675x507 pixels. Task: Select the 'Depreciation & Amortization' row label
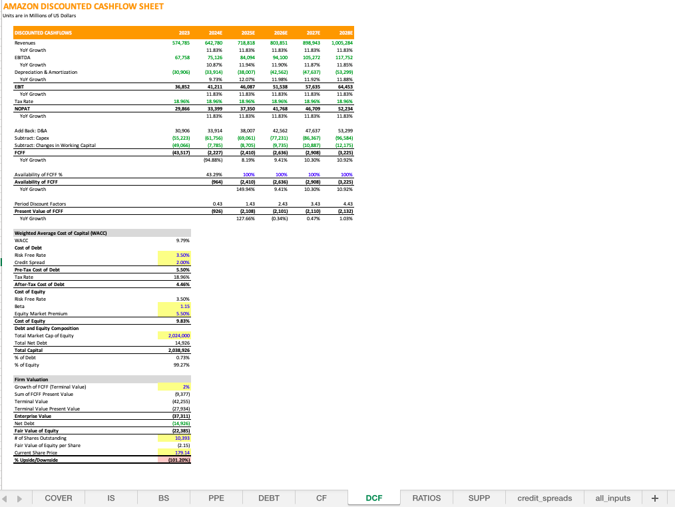[46, 73]
